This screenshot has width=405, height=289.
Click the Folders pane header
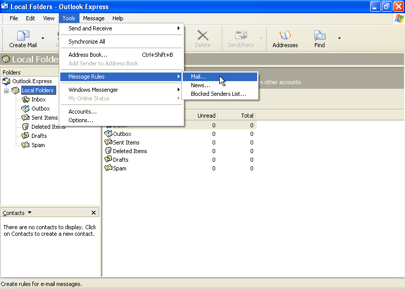click(x=30, y=72)
